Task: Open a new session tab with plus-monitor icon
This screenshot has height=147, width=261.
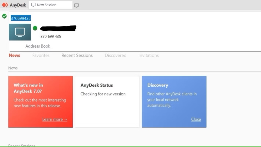Action: click(x=76, y=6)
